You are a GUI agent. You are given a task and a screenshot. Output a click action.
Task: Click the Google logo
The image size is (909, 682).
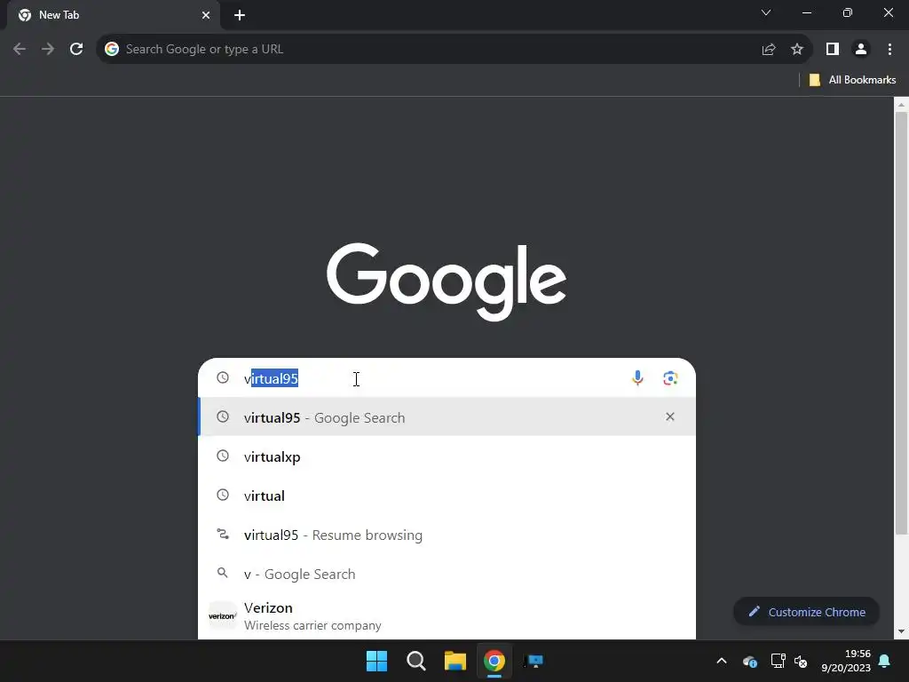coord(446,282)
